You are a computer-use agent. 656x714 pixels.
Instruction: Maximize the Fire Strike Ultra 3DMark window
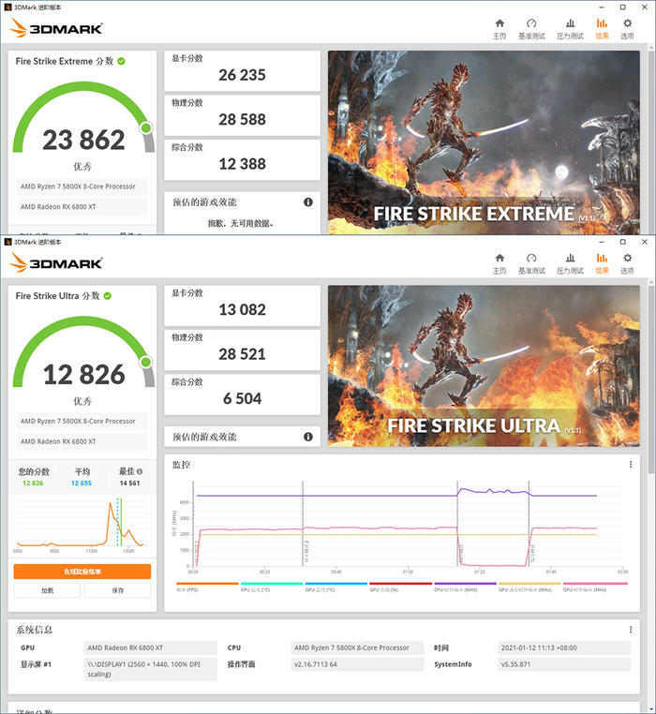(623, 242)
